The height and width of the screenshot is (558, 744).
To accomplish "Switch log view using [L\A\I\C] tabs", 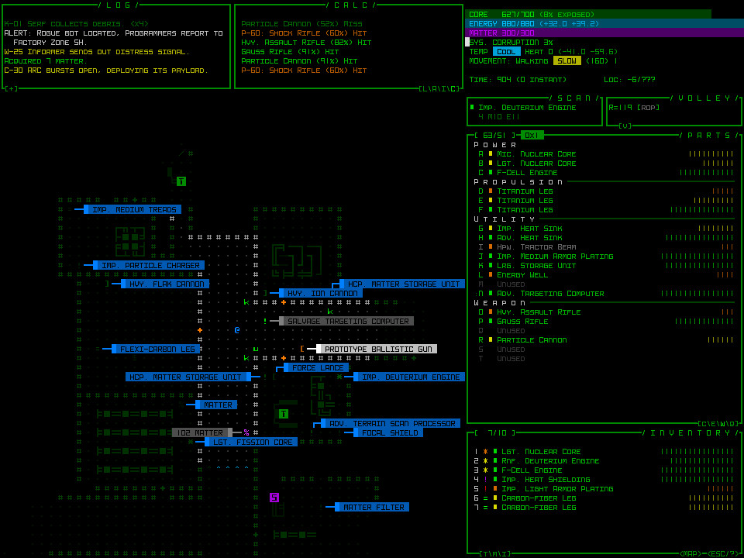I will [x=439, y=88].
